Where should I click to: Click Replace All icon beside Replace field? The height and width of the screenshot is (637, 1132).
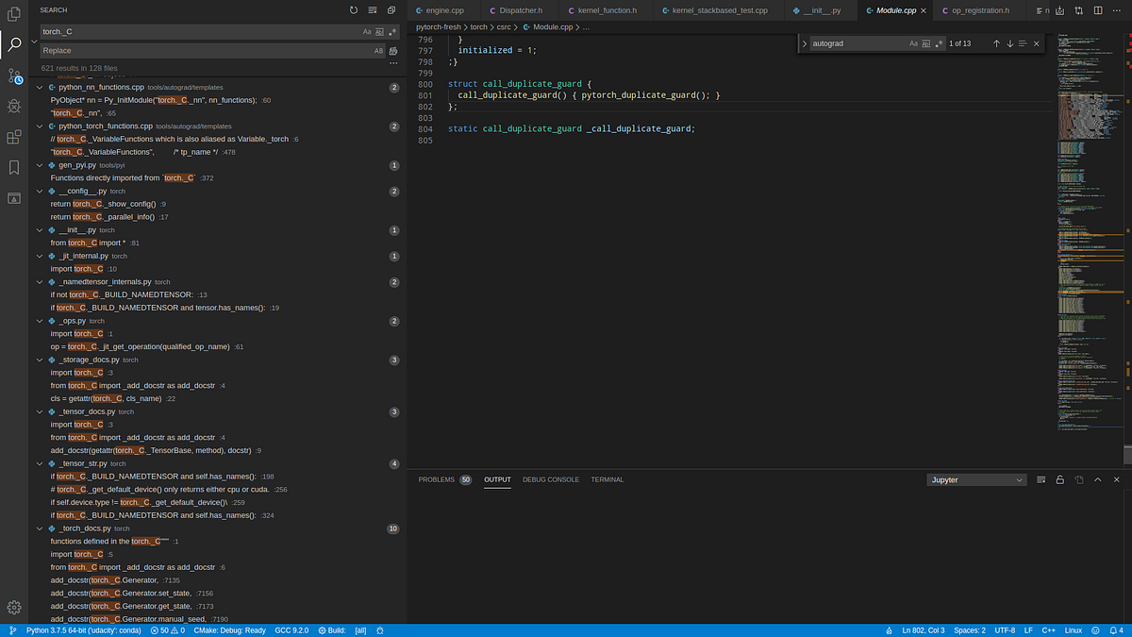[x=393, y=50]
